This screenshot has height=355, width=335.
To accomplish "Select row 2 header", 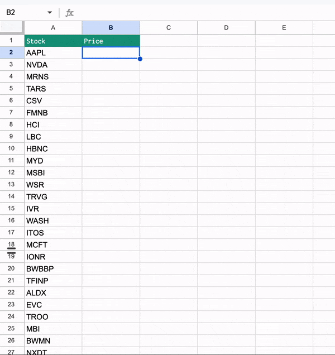I will [x=12, y=53].
